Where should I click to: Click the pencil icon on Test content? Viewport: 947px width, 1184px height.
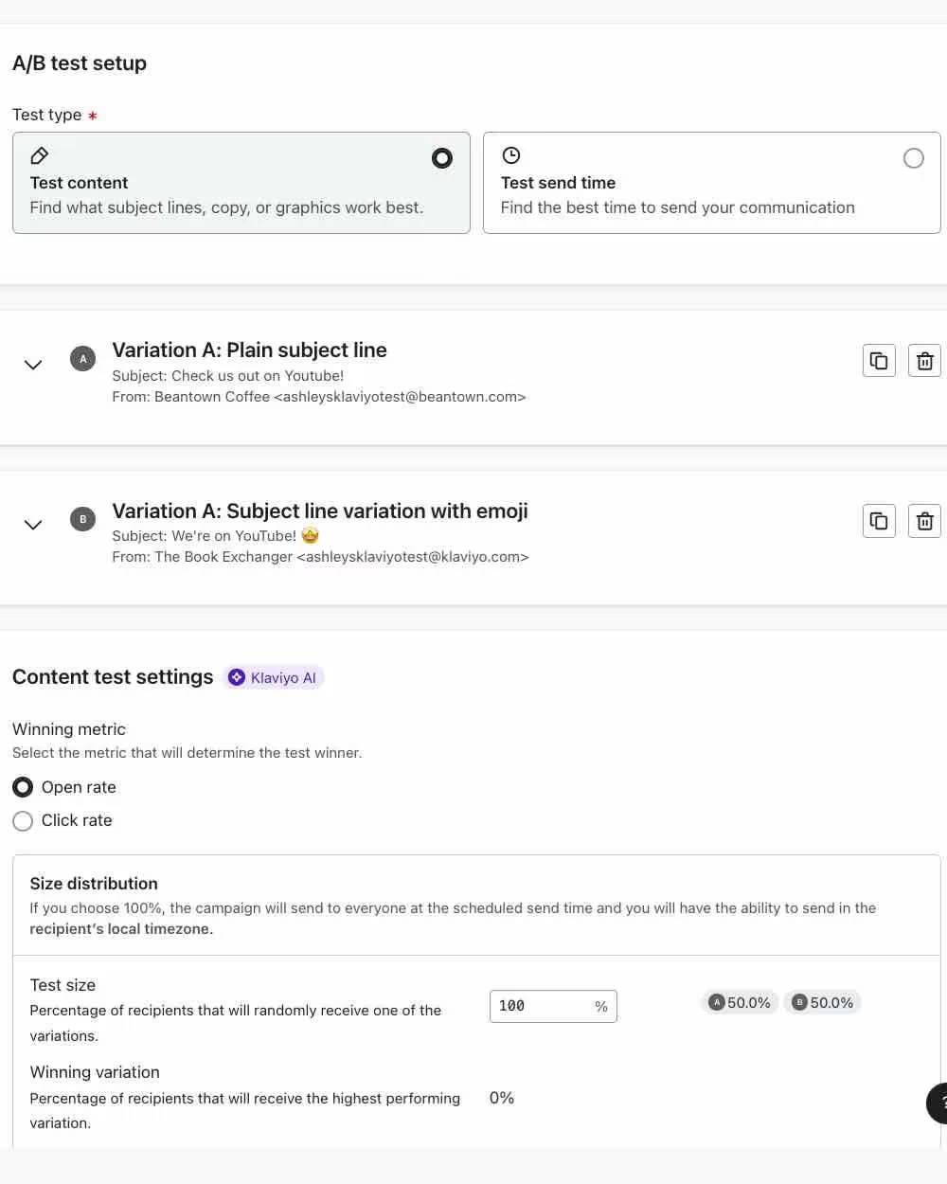click(39, 155)
